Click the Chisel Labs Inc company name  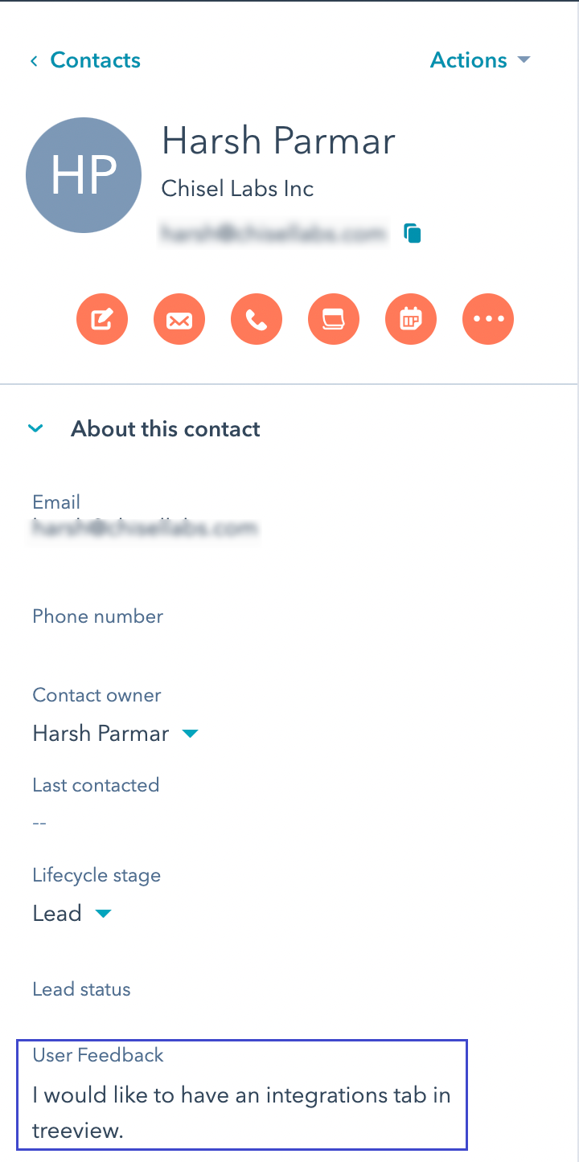click(237, 188)
